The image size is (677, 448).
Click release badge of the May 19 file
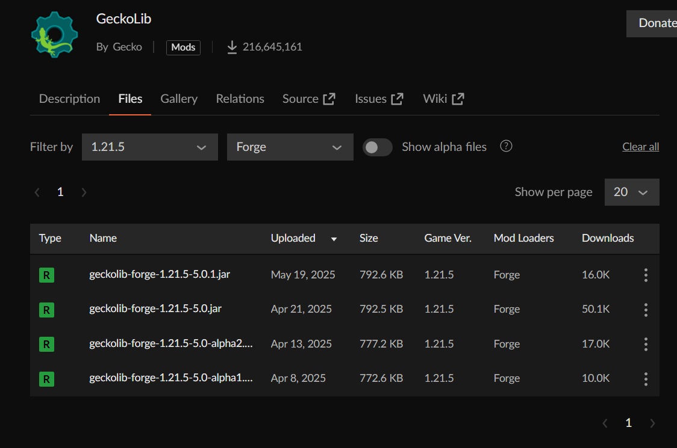(x=46, y=275)
